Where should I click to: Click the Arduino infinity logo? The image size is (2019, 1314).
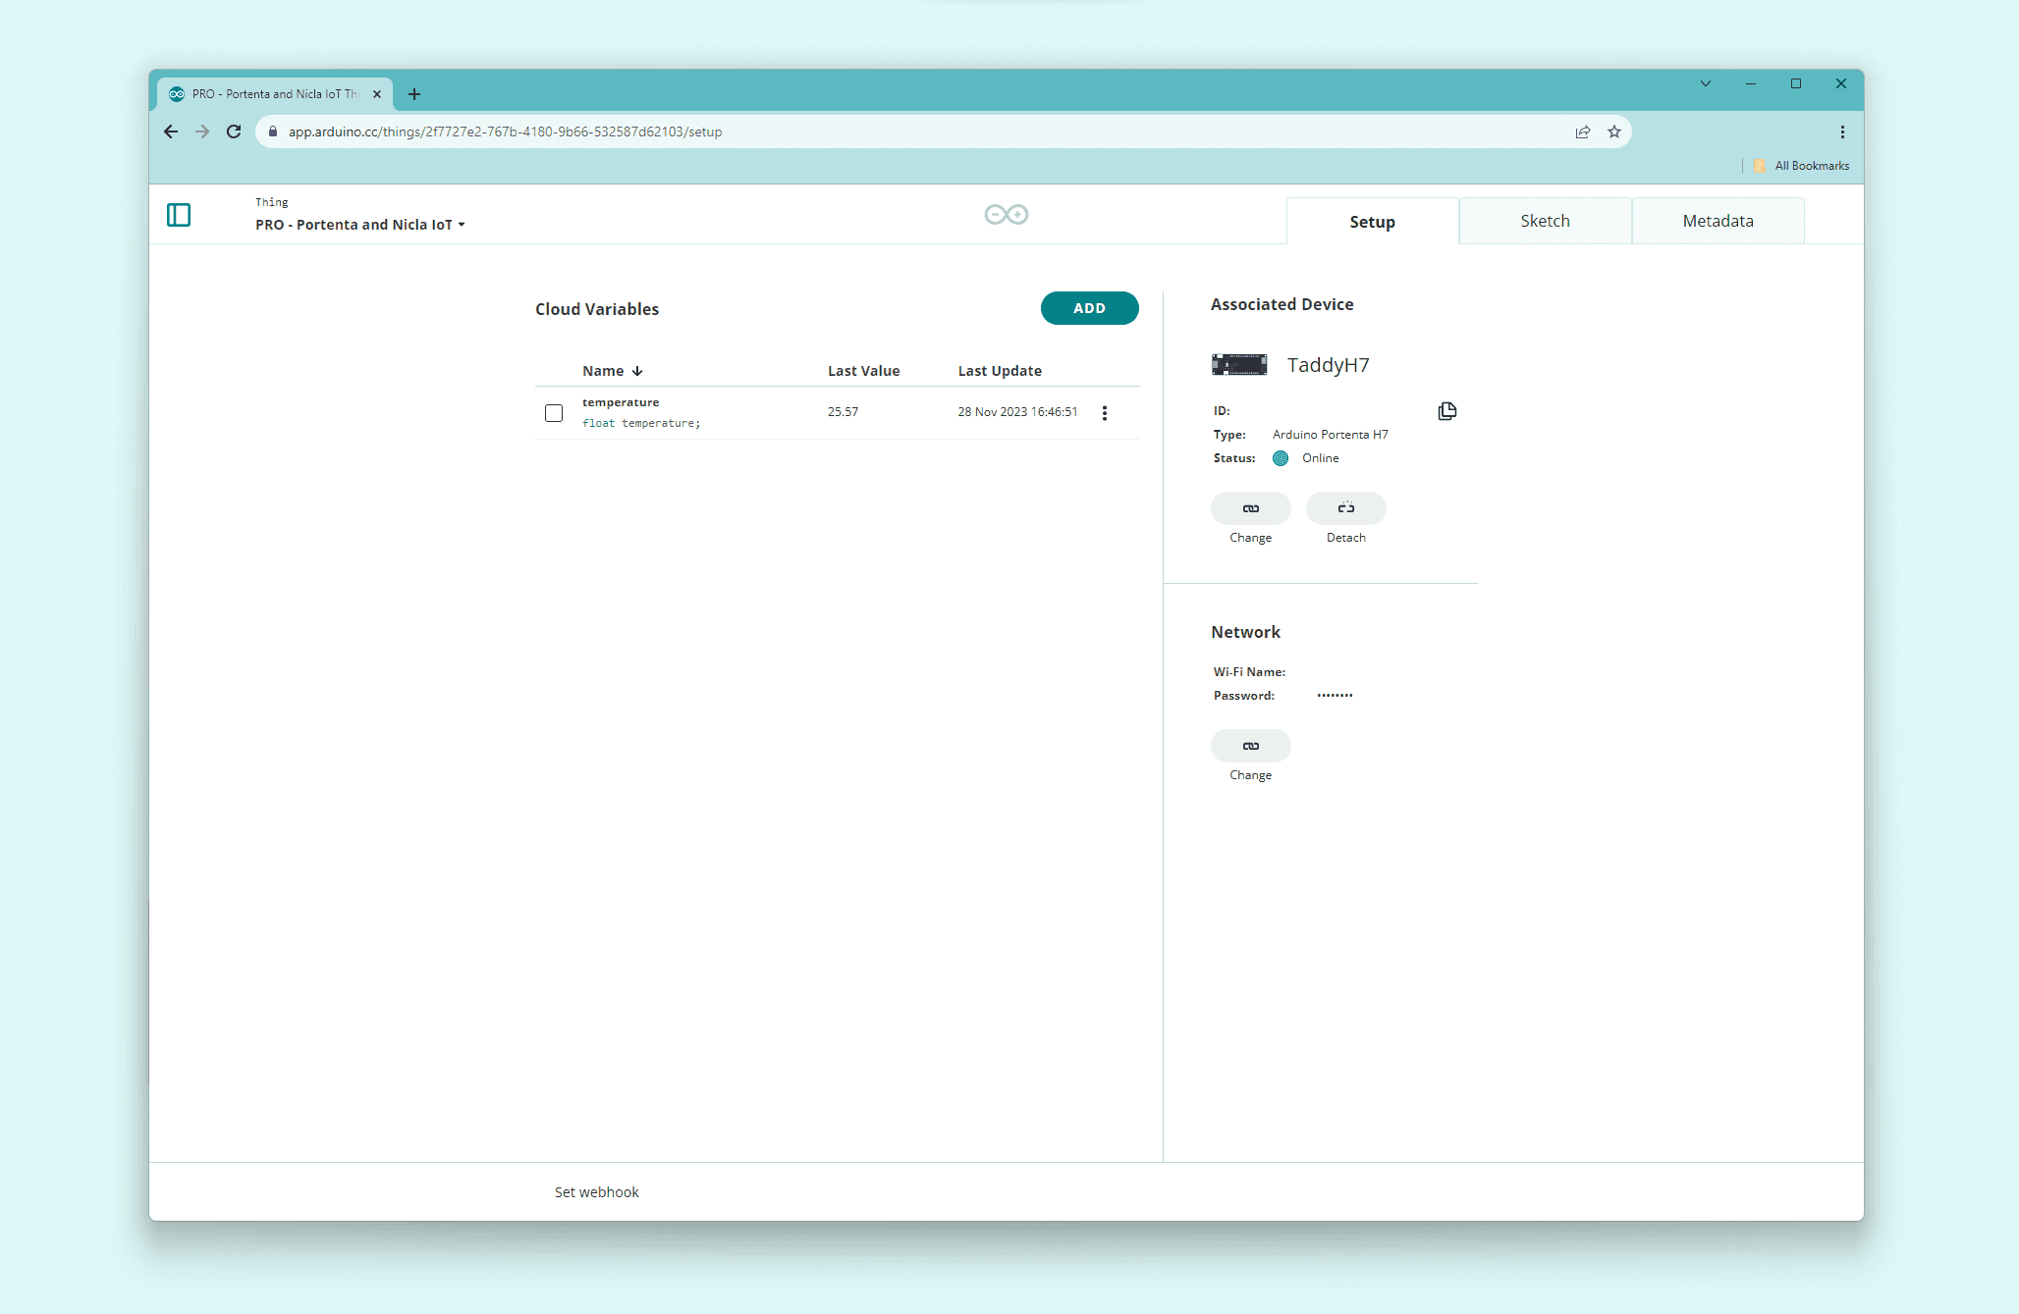tap(1006, 214)
